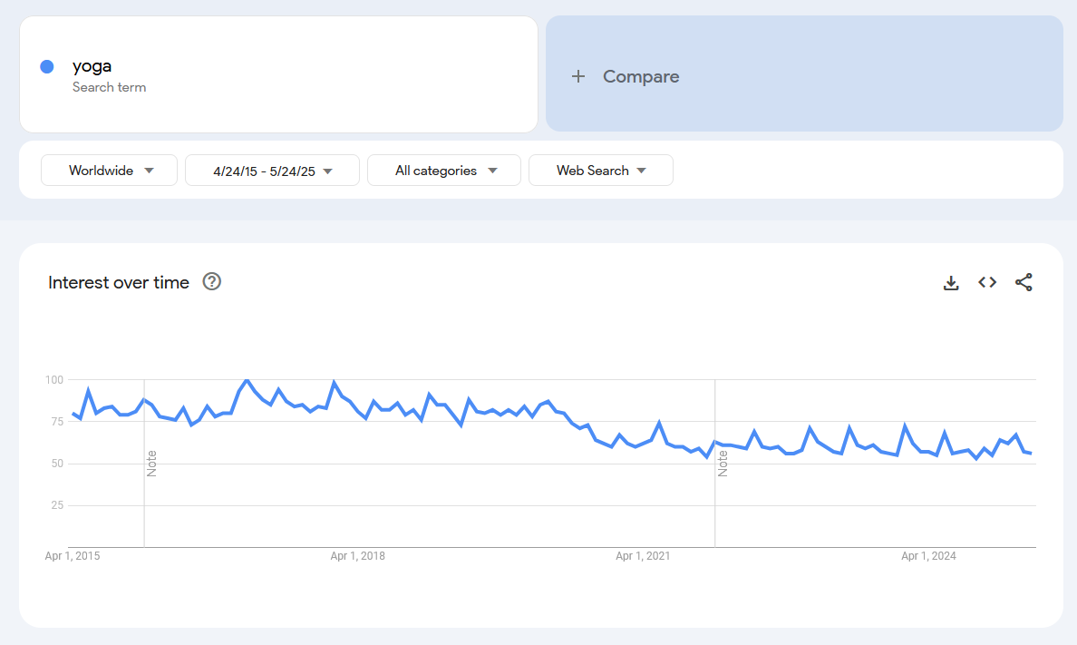Click the blue yoga color dot
The width and height of the screenshot is (1077, 645).
pyautogui.click(x=47, y=66)
